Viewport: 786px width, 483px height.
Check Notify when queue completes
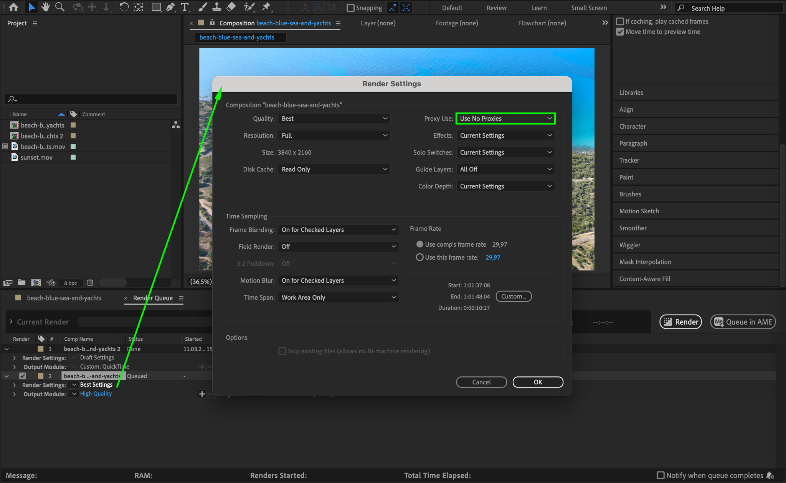coord(661,475)
